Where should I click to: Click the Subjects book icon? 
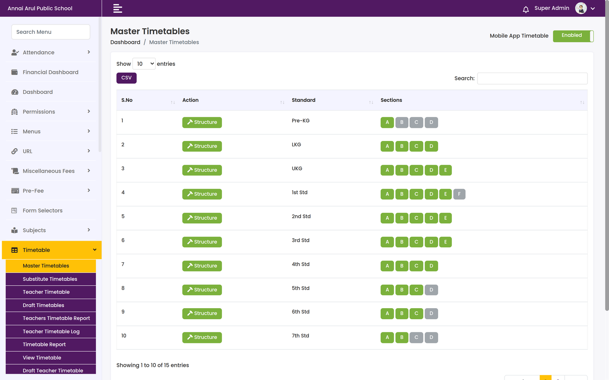tap(15, 230)
